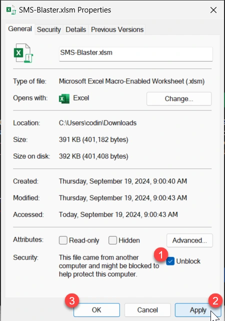Click the Security: label
This screenshot has width=225, height=321.
tap(26, 257)
